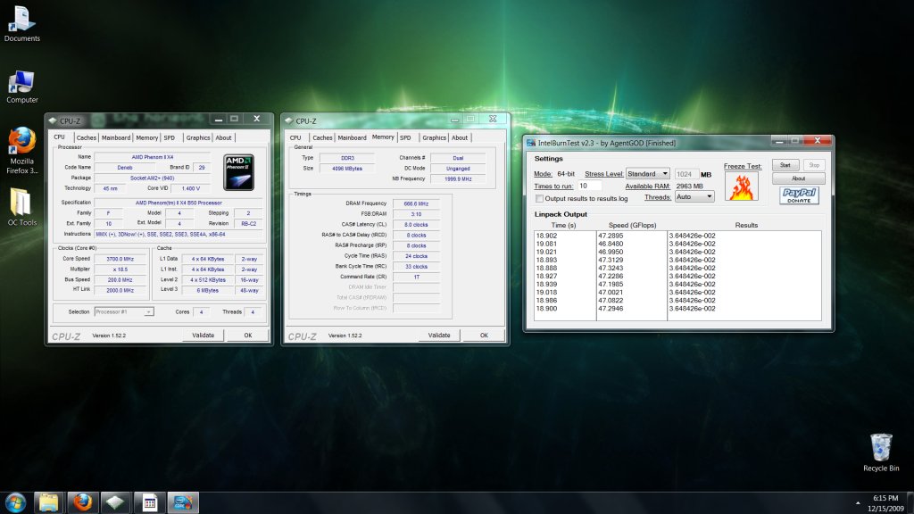Click the PayPal Donate button
The width and height of the screenshot is (914, 514).
(x=799, y=195)
